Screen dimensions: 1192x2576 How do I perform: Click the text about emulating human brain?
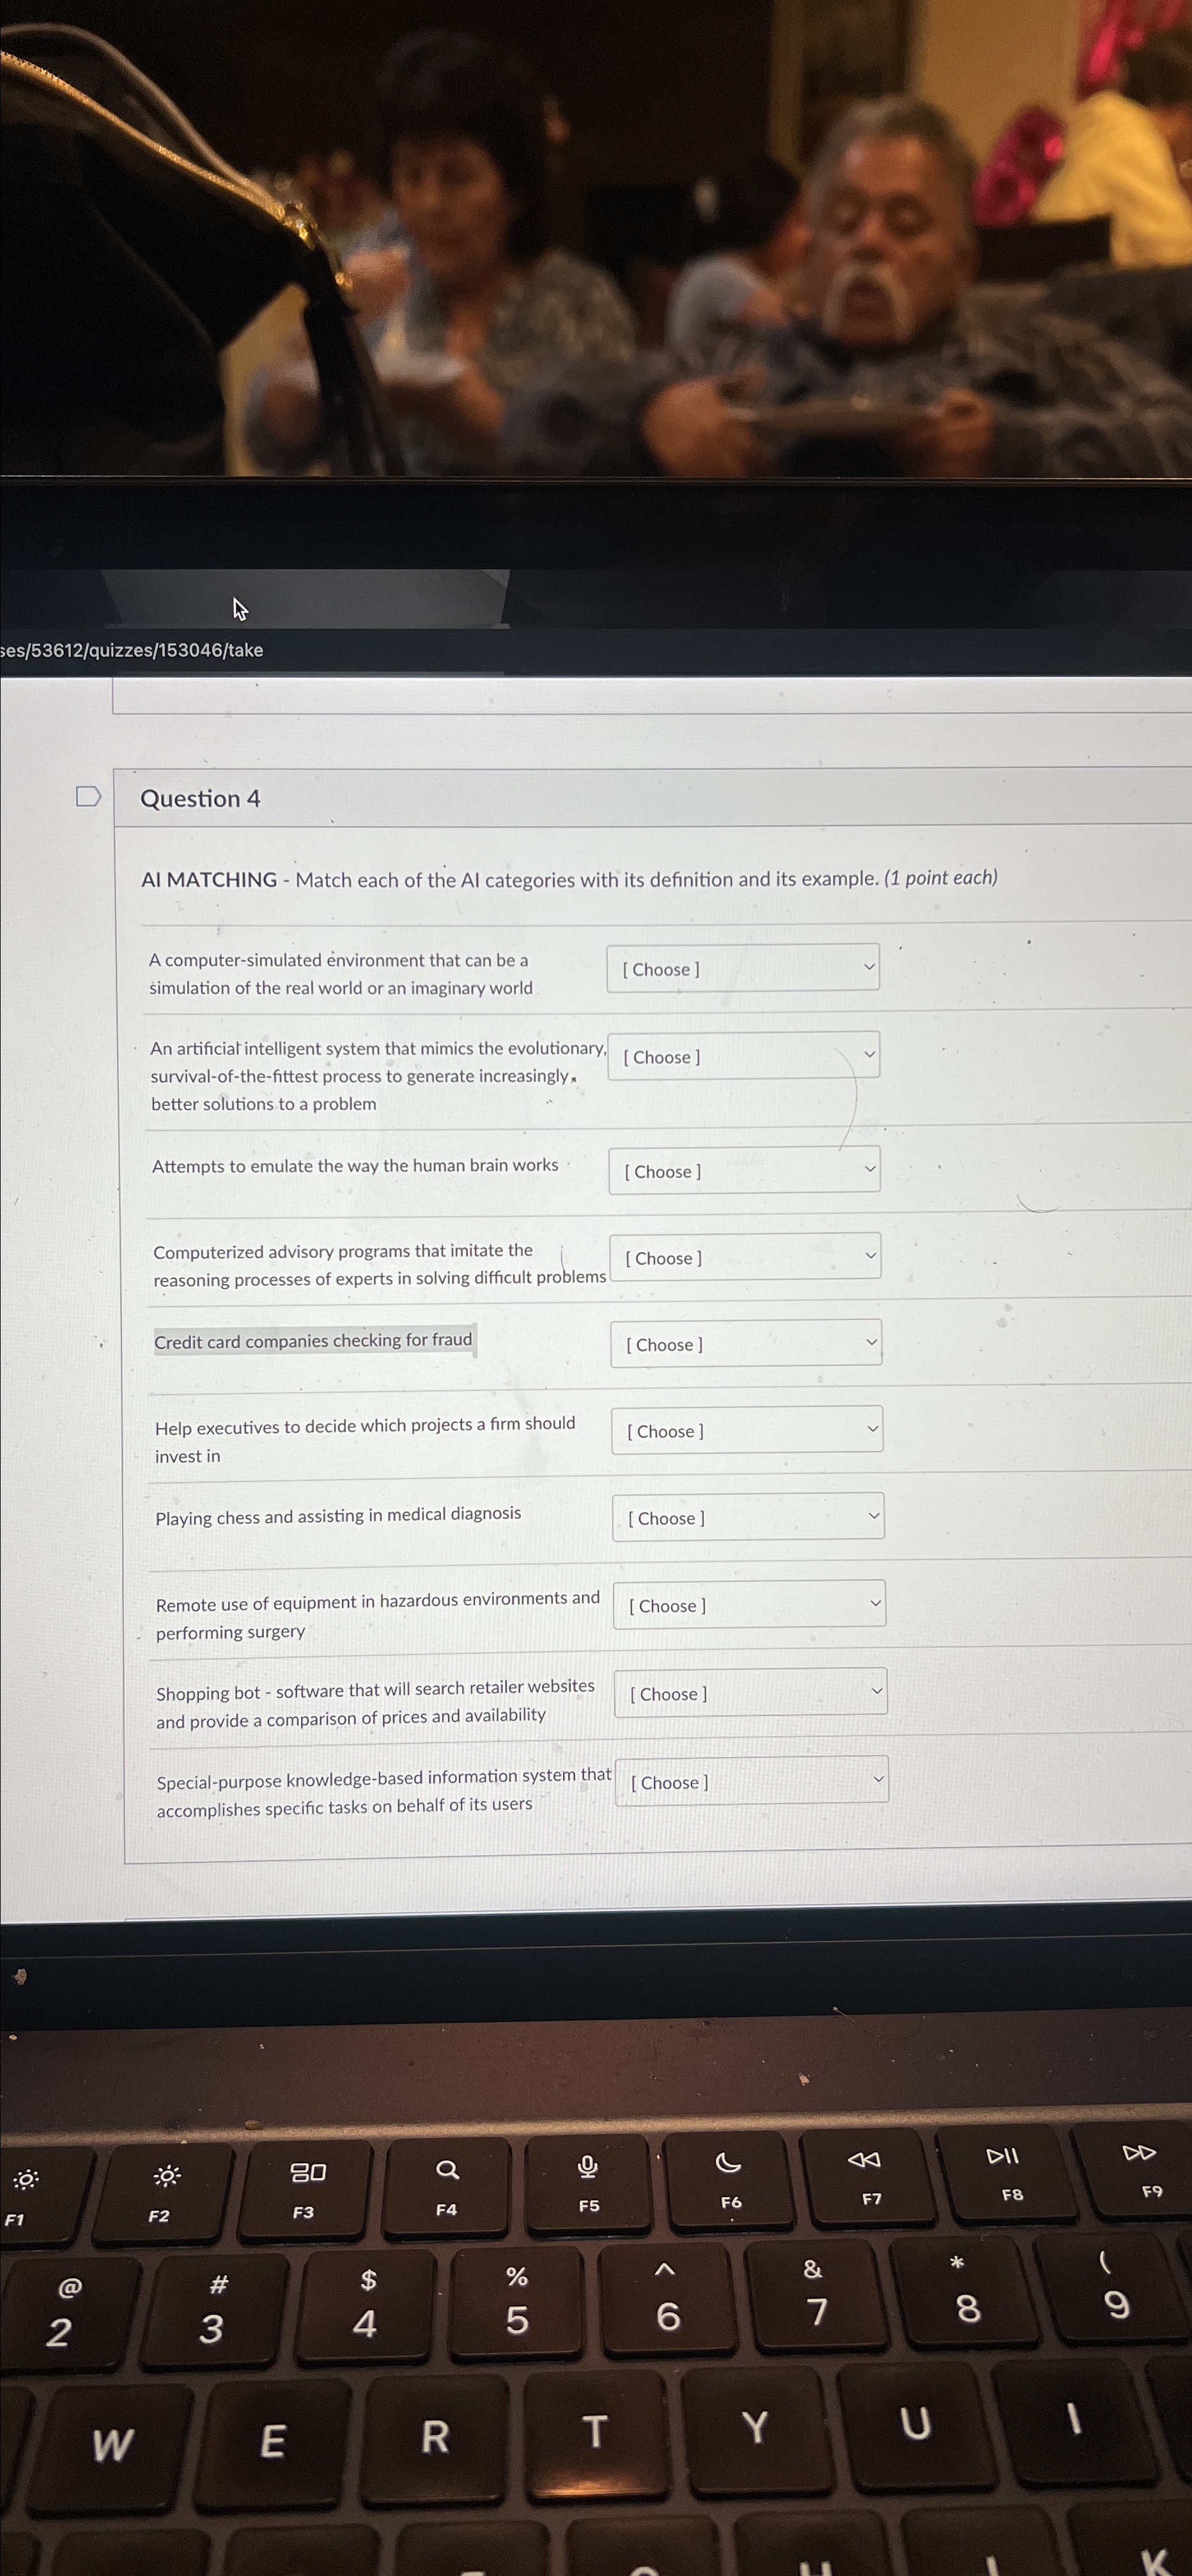355,1166
